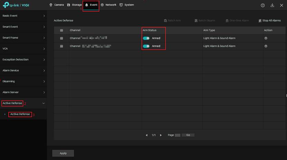Open the Network tab
This screenshot has width=287, height=160.
[x=108, y=5]
